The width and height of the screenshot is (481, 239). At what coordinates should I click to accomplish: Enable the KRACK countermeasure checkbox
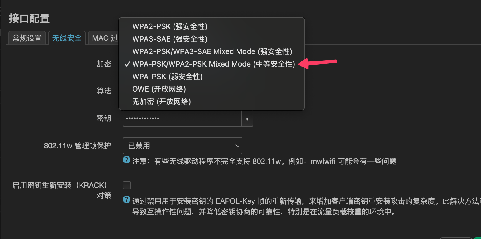127,185
